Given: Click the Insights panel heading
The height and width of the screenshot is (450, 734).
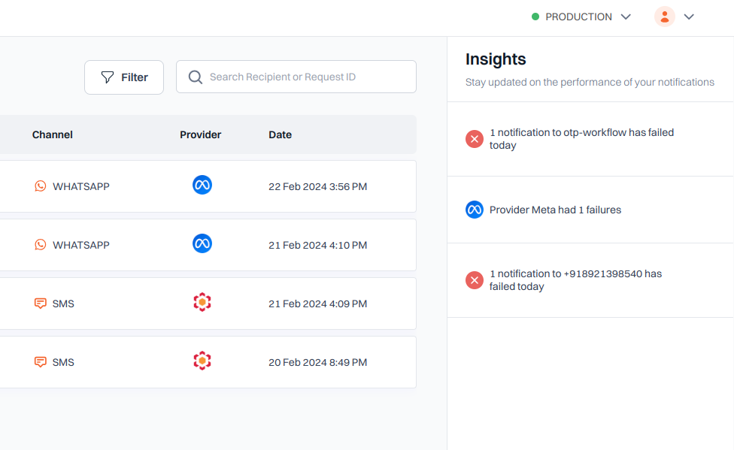Looking at the screenshot, I should click(x=496, y=59).
